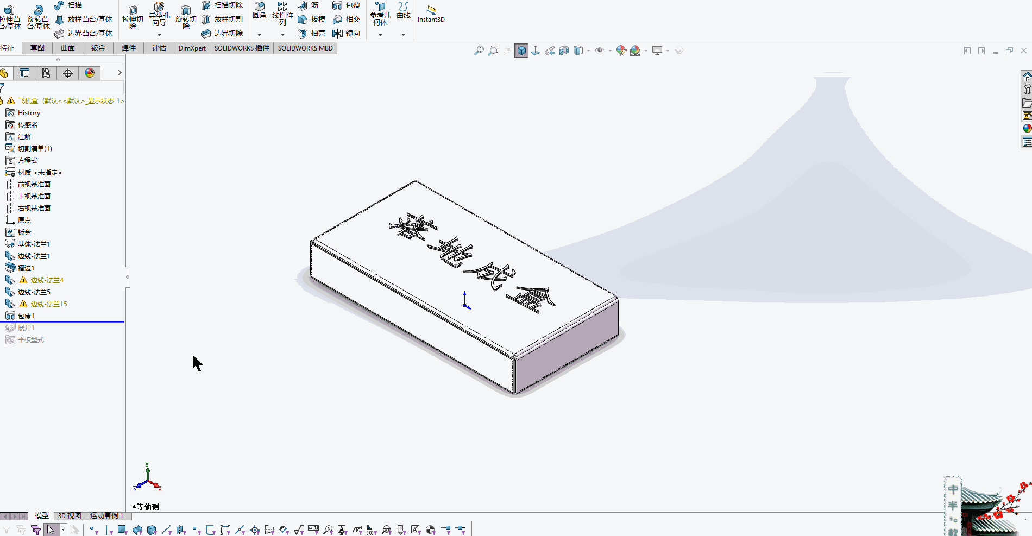Click the 扫描切除 (Swept Cut) tool
Screen dimensions: 1032x536
[222, 5]
